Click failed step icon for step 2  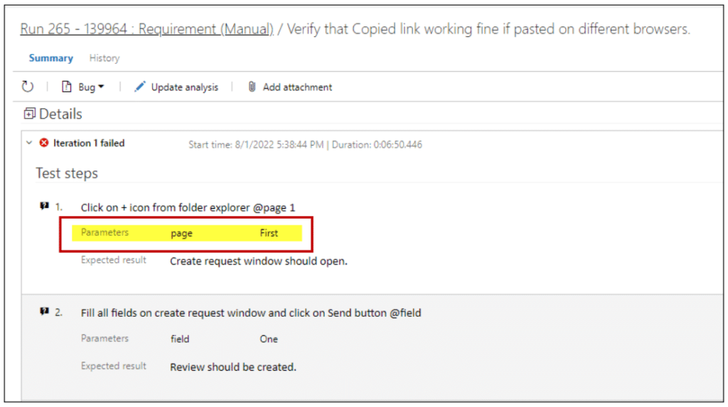[44, 311]
